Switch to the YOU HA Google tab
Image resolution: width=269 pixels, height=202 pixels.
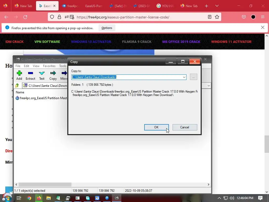(165, 6)
